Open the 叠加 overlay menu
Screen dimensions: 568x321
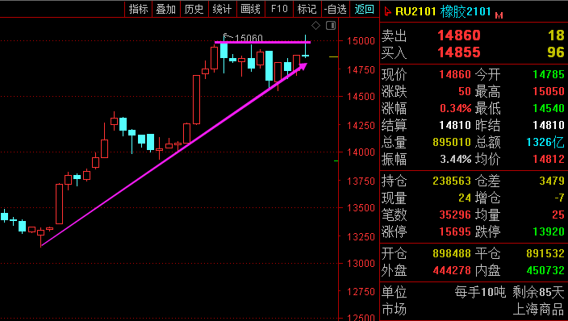166,9
